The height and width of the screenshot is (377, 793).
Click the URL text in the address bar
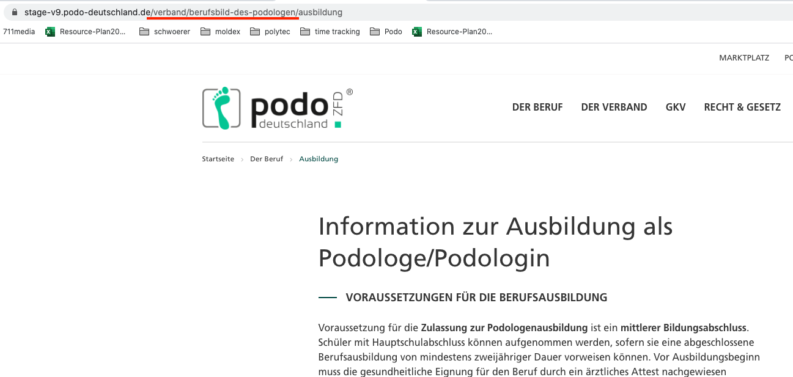[x=183, y=12]
